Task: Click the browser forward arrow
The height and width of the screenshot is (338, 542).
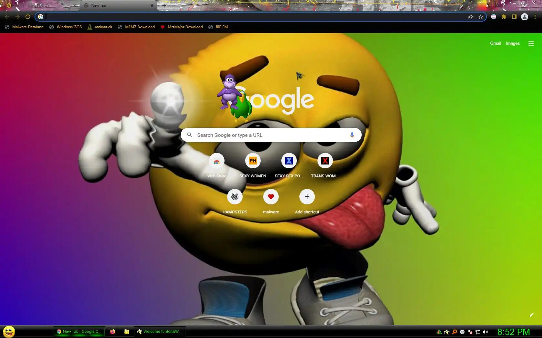Action: pos(17,17)
